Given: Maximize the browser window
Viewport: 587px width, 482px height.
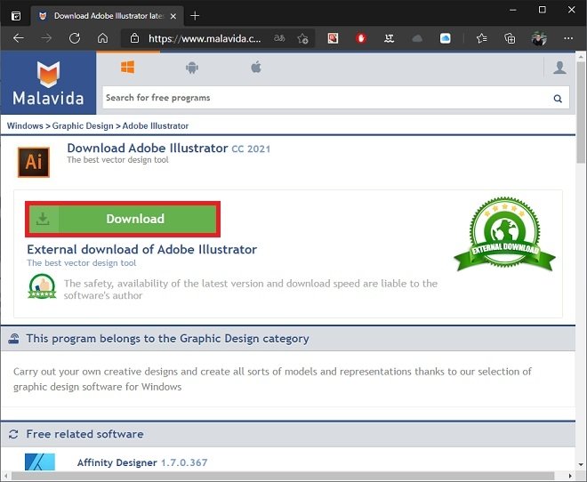Looking at the screenshot, I should click(542, 10).
